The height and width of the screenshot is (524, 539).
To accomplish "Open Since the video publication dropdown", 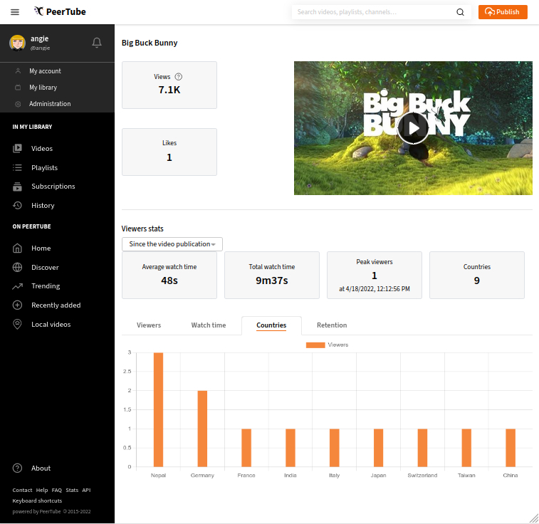I will point(172,244).
